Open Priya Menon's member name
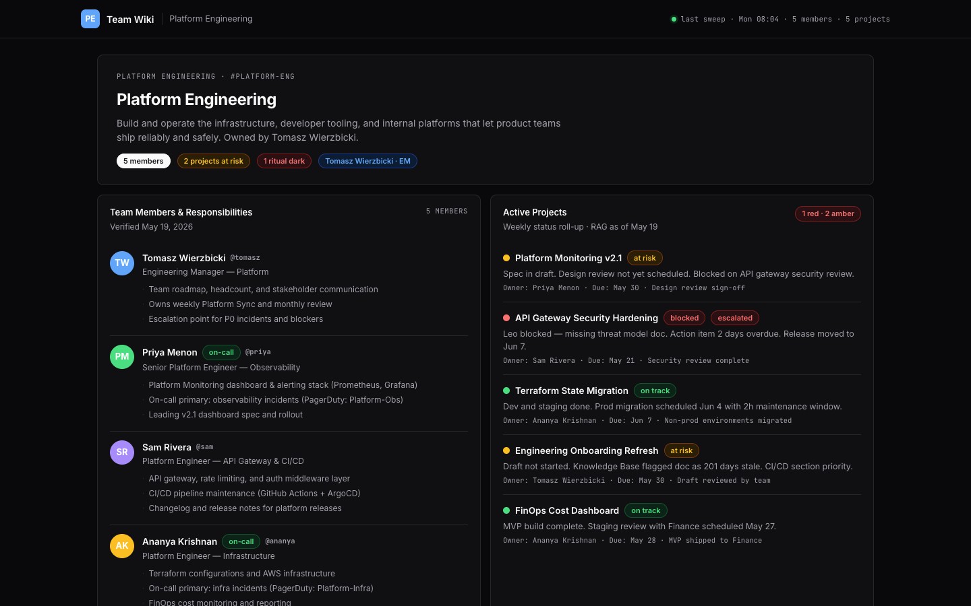This screenshot has height=606, width=971. (x=170, y=352)
